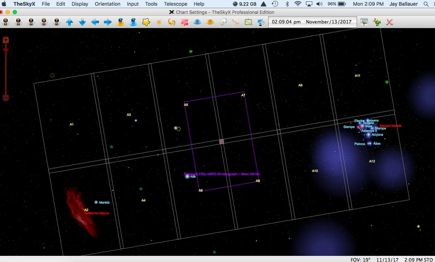Click the A4 mosaic panel label
435x262 pixels.
144,200
